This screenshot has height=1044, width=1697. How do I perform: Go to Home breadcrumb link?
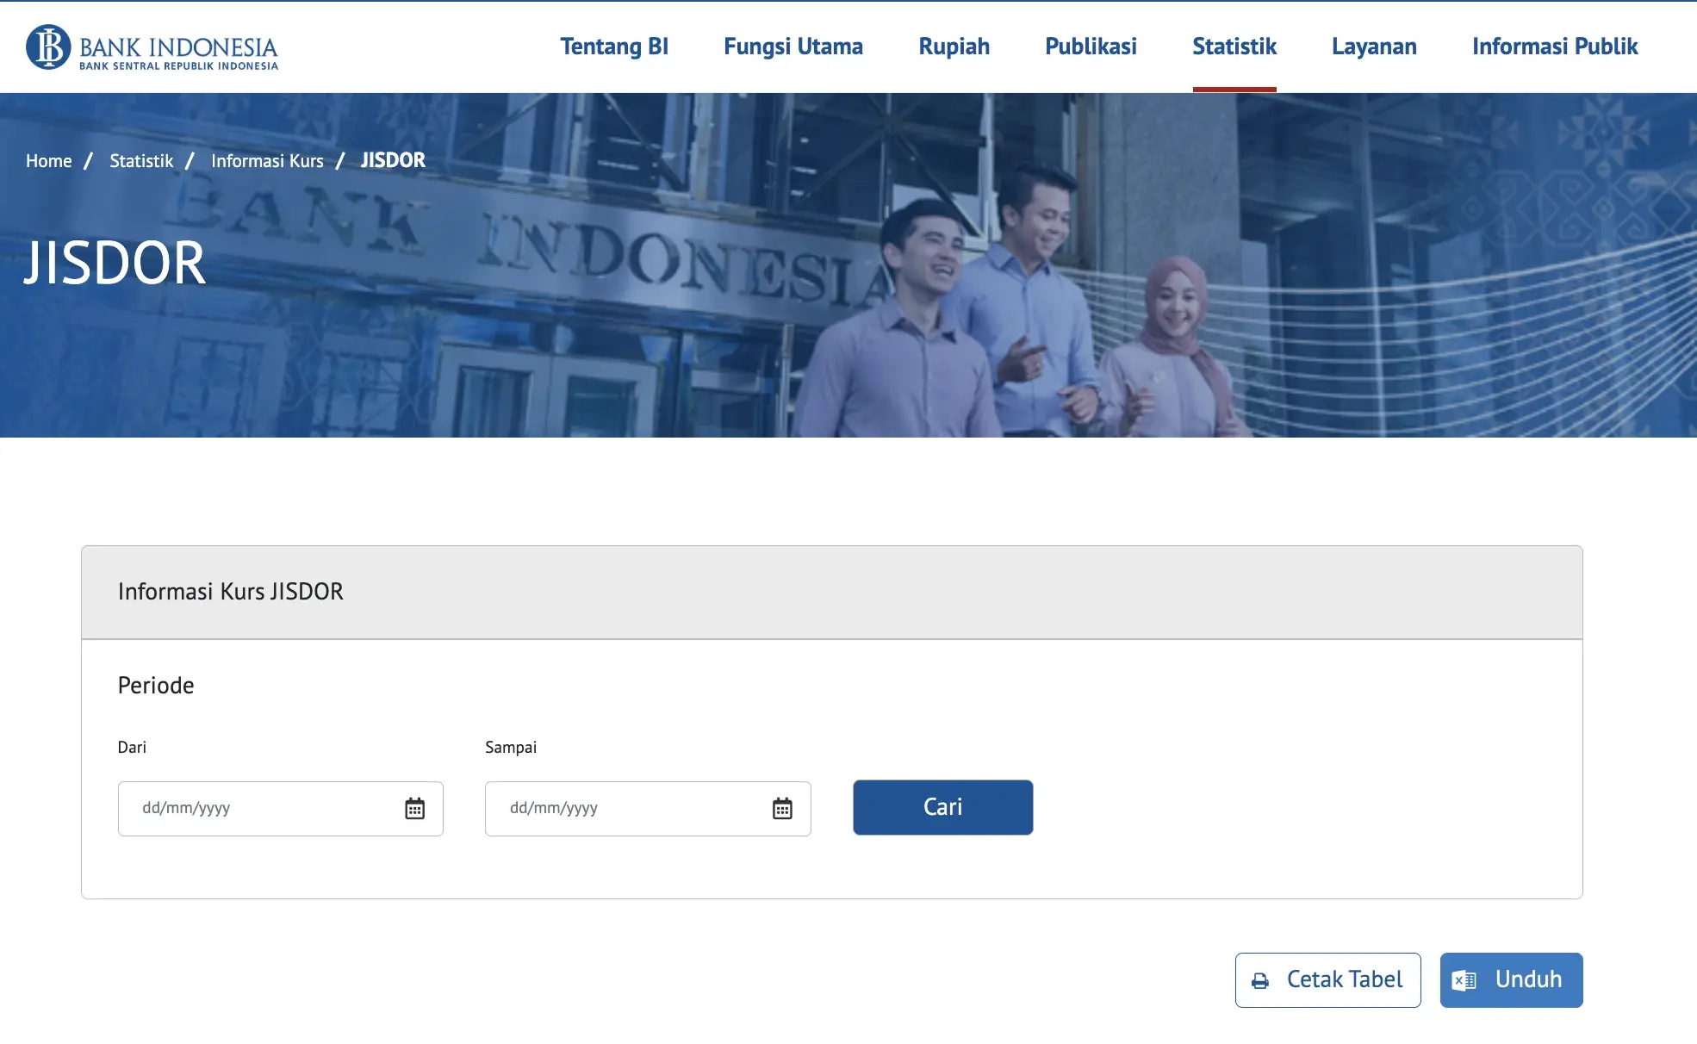coord(49,161)
